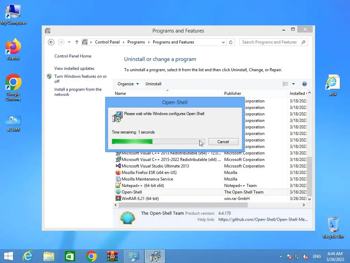350x263 pixels.
Task: Open the aclk desktop shortcut
Action: pos(333,85)
